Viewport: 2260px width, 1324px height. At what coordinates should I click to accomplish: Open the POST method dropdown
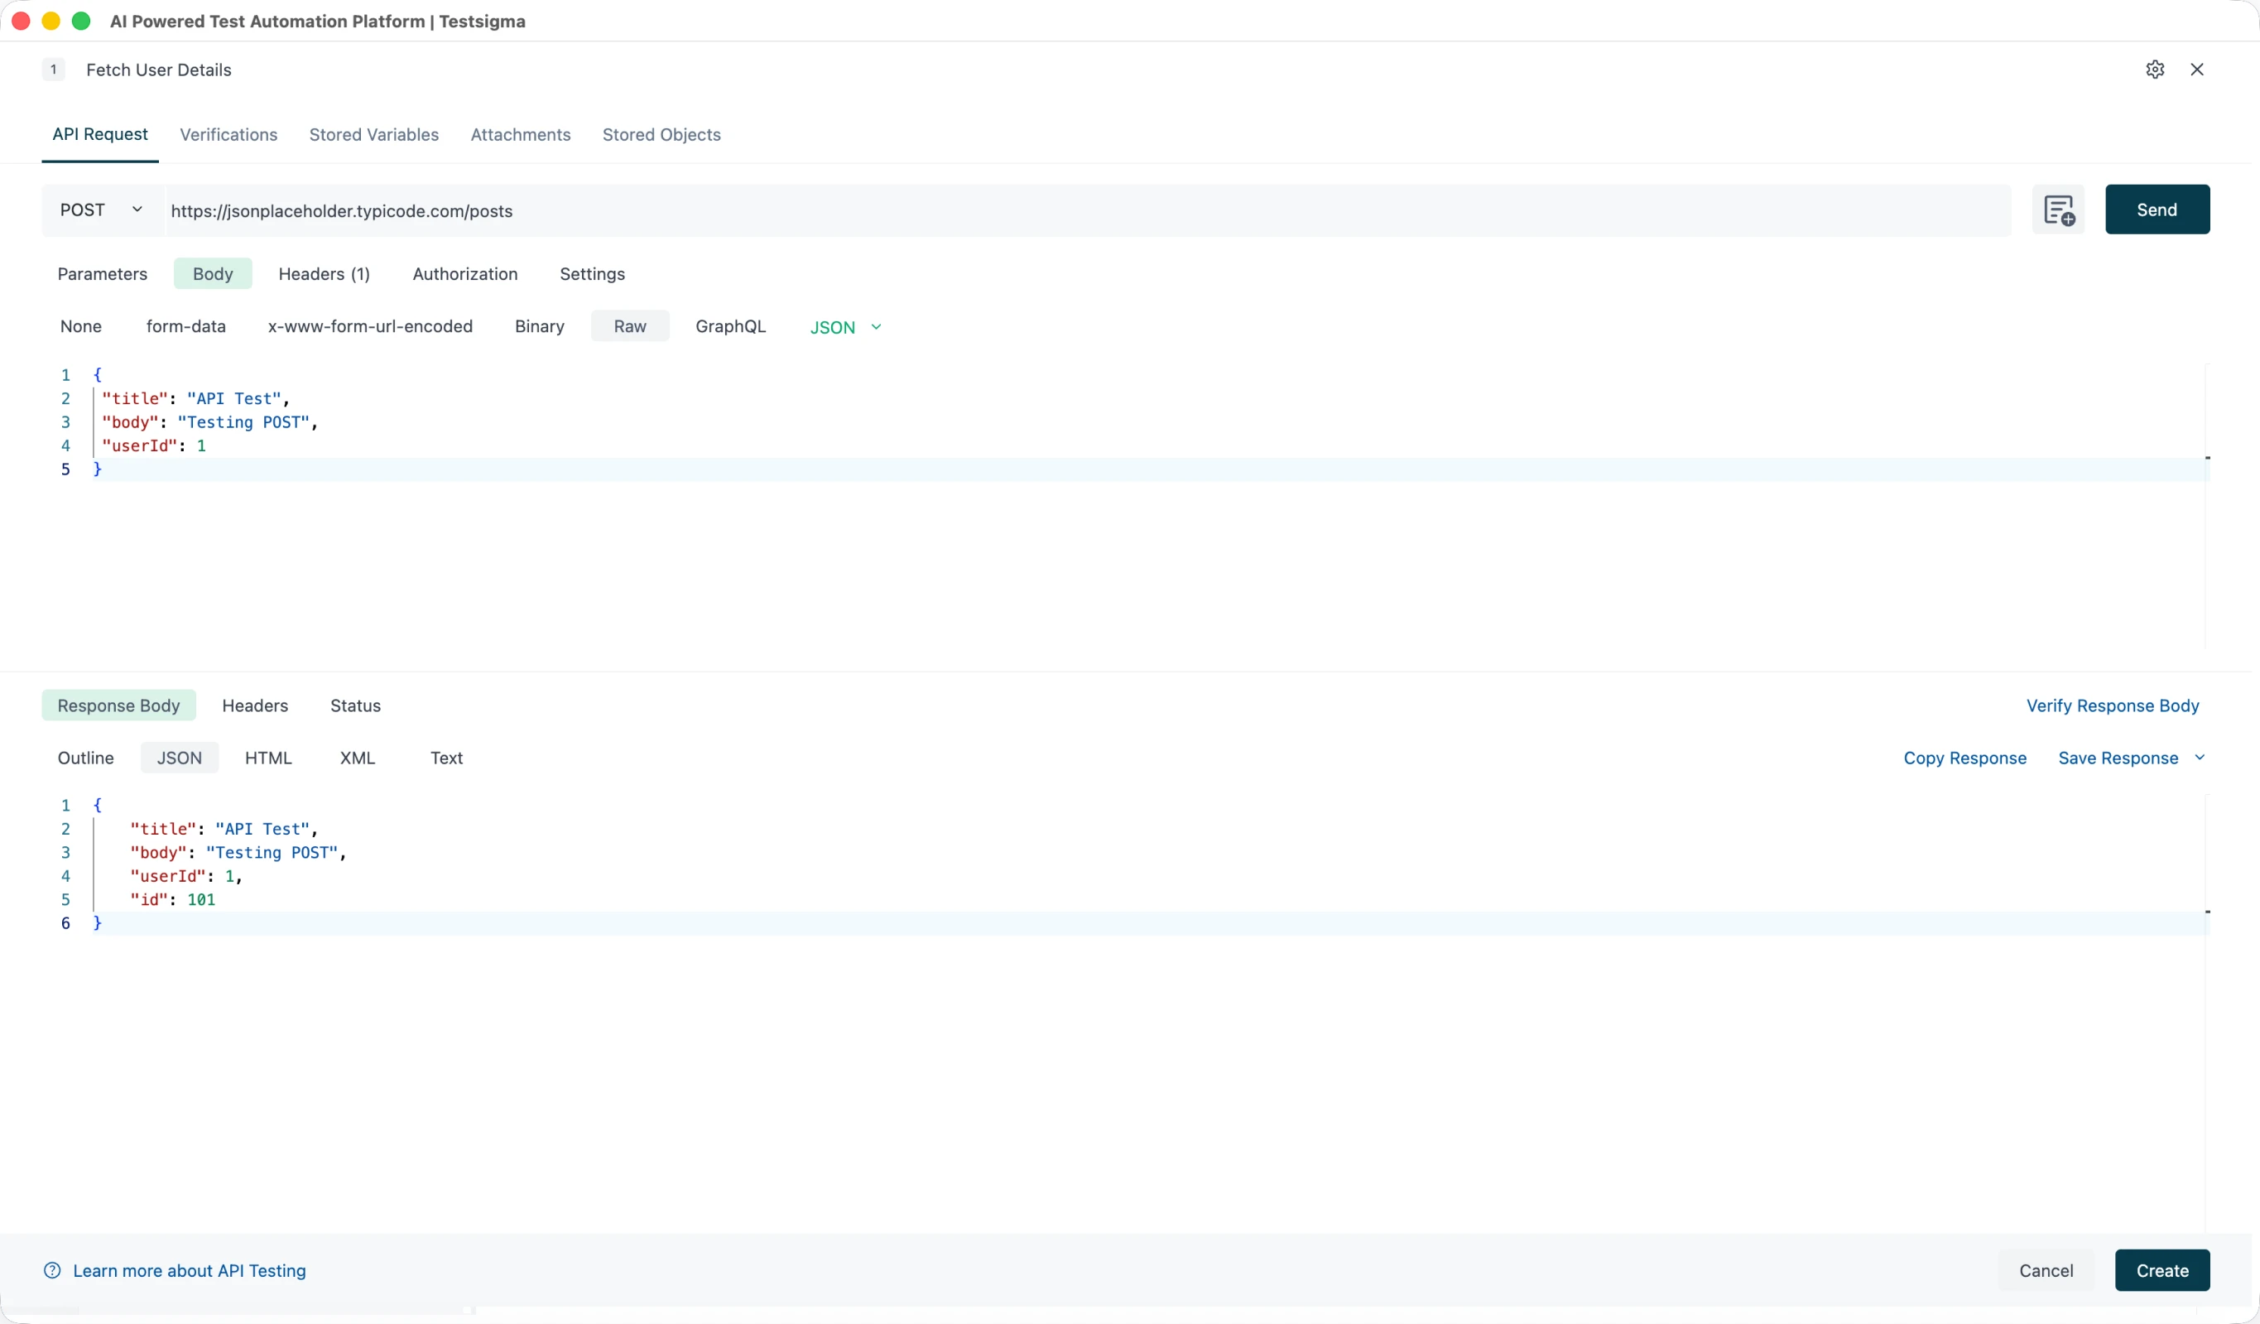point(99,209)
